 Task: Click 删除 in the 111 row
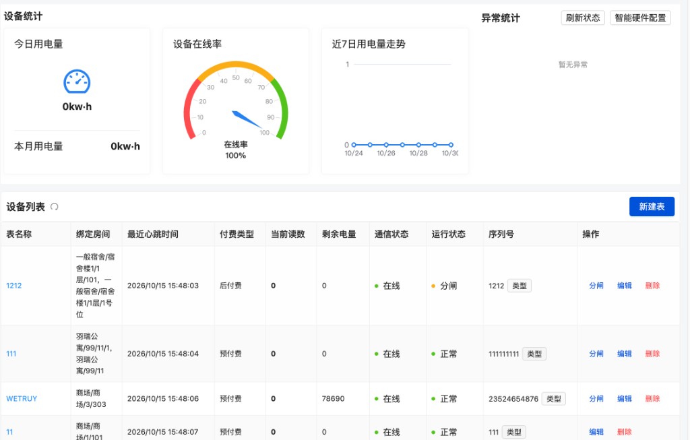pyautogui.click(x=652, y=354)
